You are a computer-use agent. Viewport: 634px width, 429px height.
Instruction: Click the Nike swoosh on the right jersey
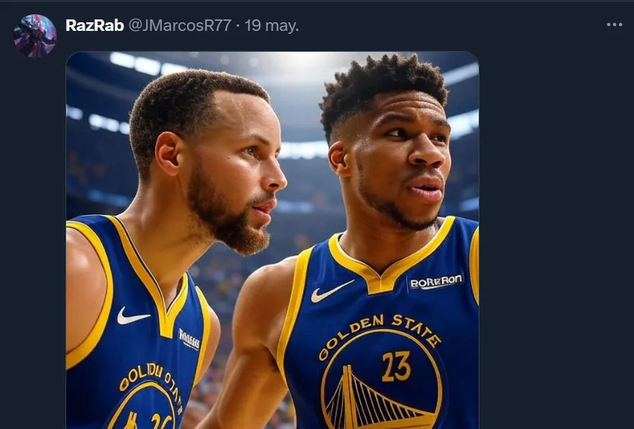(332, 291)
